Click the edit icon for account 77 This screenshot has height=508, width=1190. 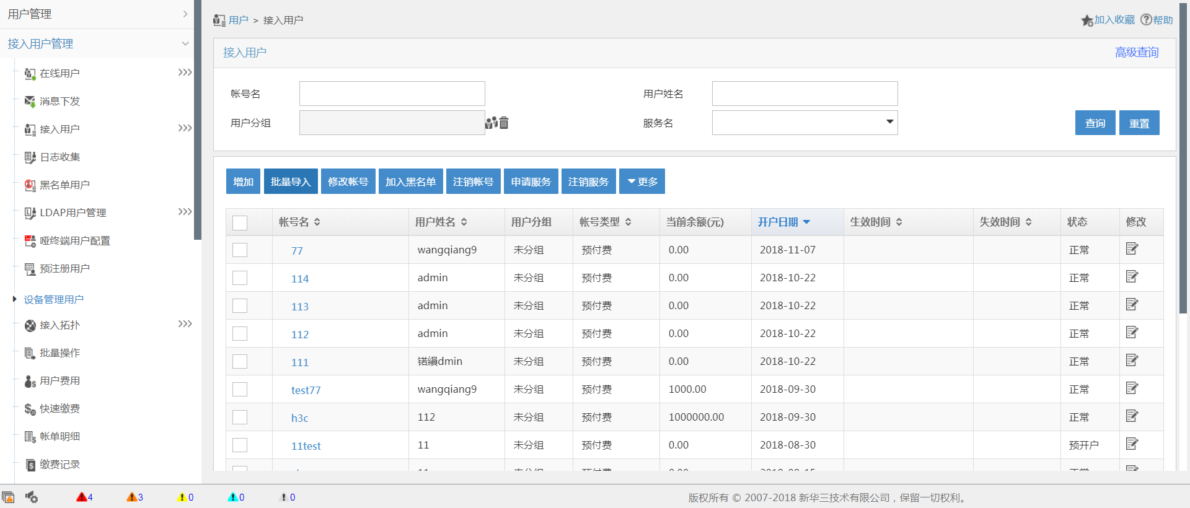[x=1132, y=249]
